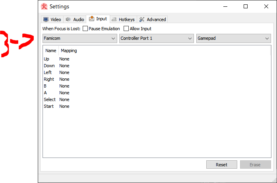Switch to the Hotkeys tab
The width and height of the screenshot is (277, 183).
pos(124,19)
